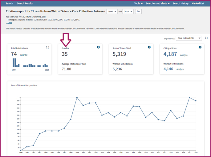Click Analyze next to 4,146 without self citations
This screenshot has width=211, height=157.
click(180, 69)
